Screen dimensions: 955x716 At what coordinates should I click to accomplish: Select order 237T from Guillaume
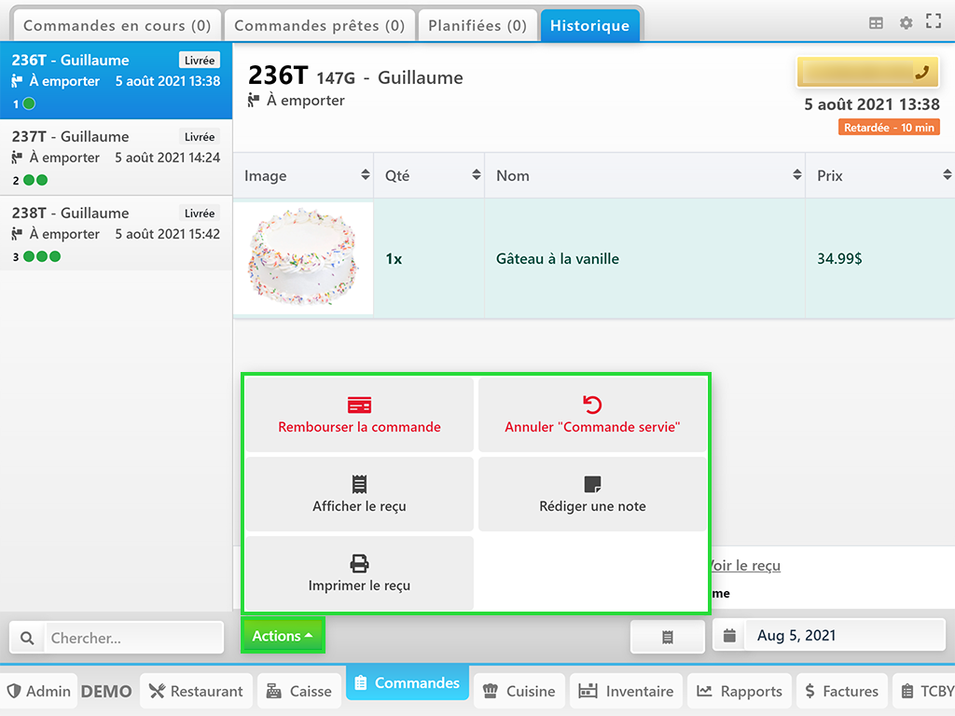tap(116, 158)
